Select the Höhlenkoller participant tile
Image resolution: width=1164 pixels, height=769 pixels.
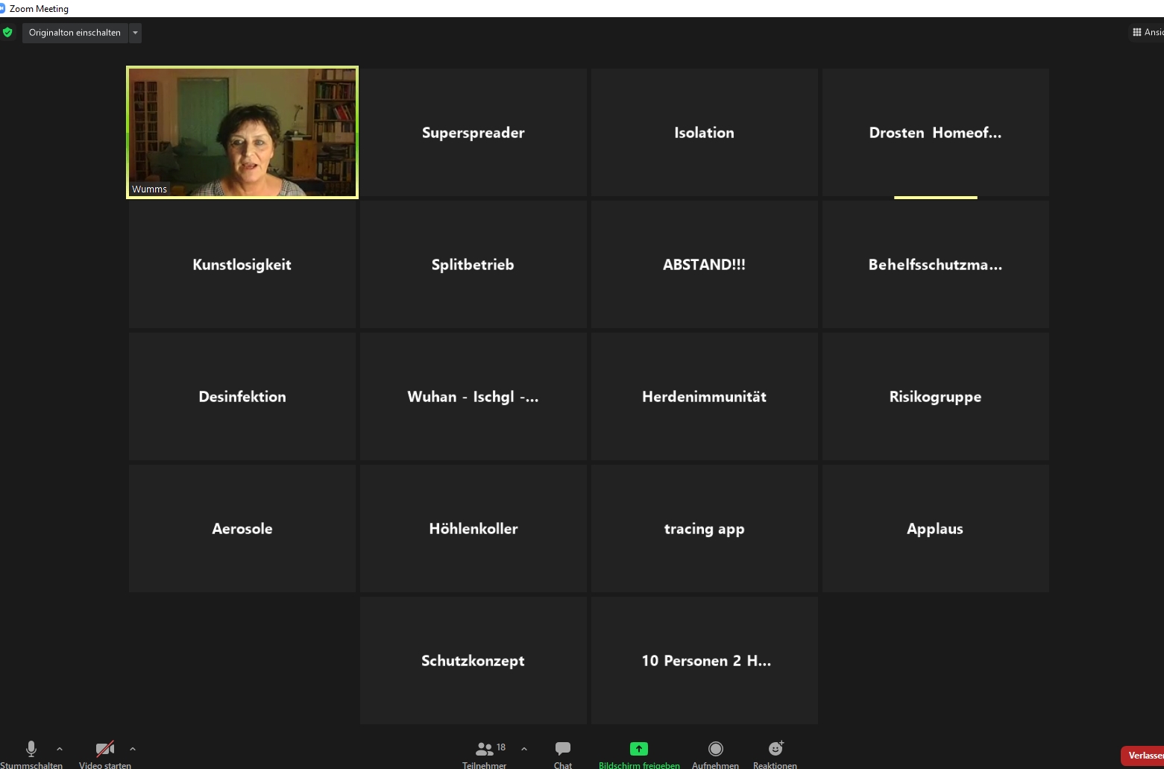click(x=474, y=529)
